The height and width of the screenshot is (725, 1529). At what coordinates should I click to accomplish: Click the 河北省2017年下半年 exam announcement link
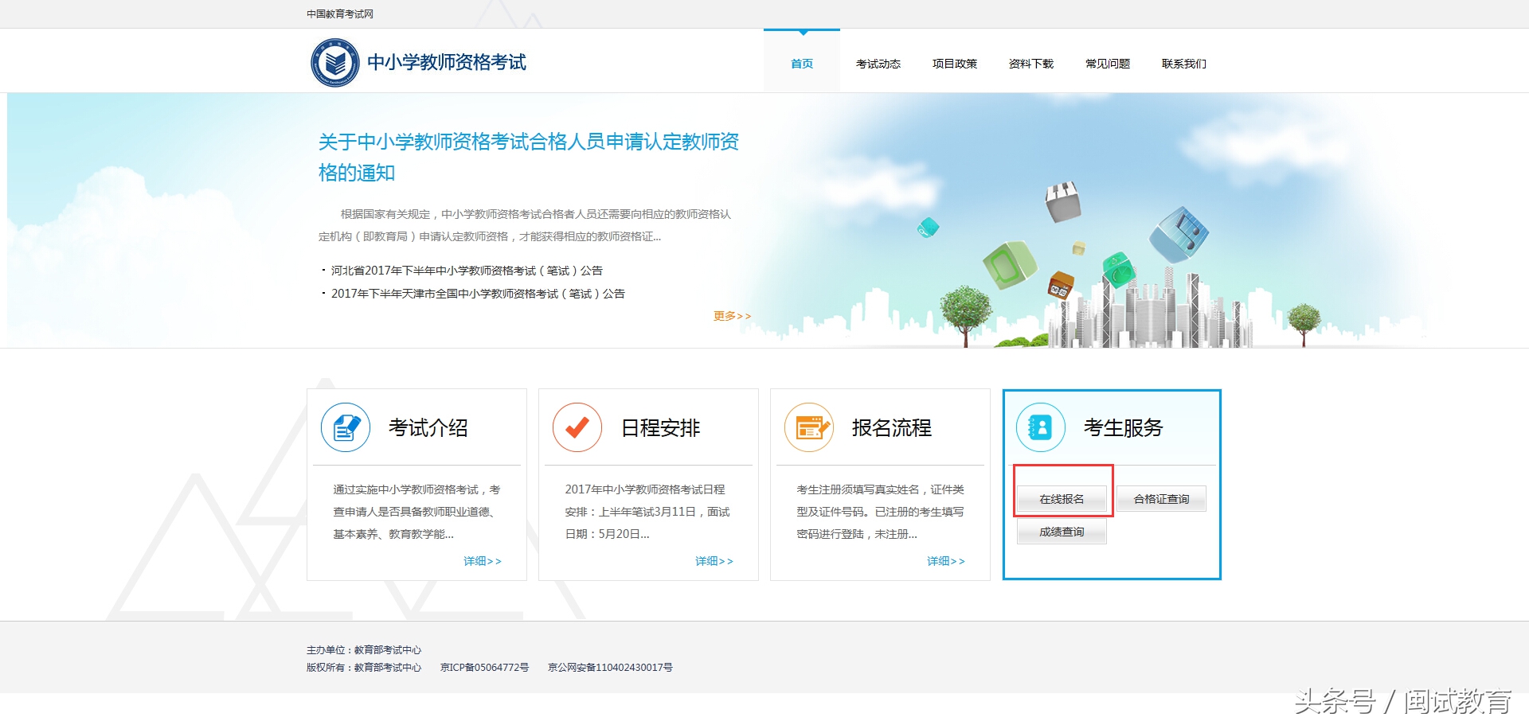point(466,270)
